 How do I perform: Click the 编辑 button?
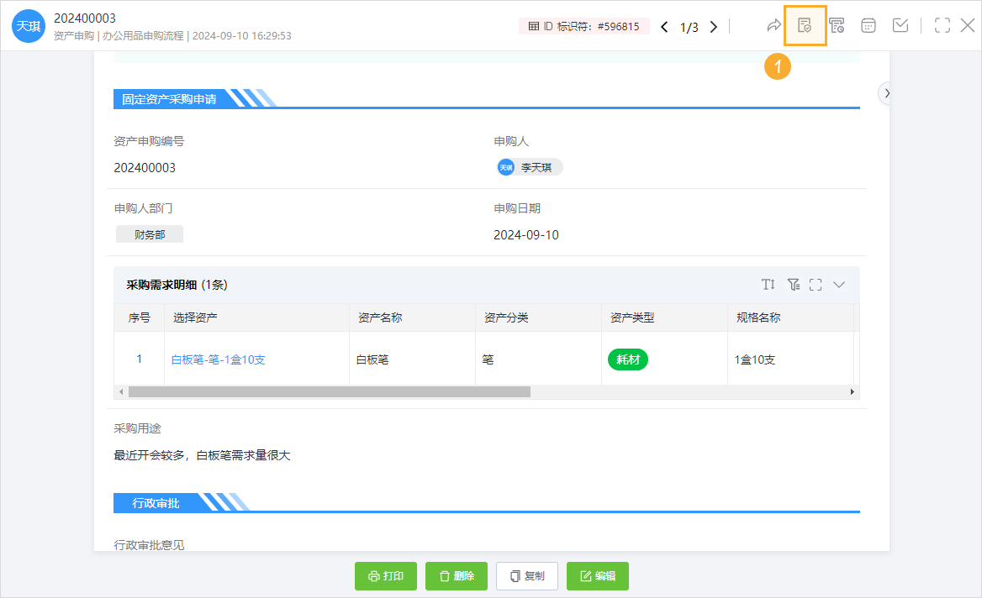click(598, 576)
